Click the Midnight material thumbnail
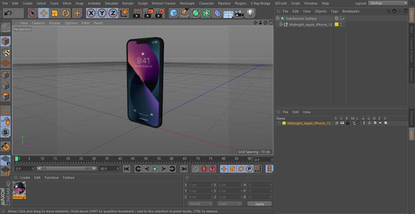This screenshot has height=214, width=415. tap(19, 189)
